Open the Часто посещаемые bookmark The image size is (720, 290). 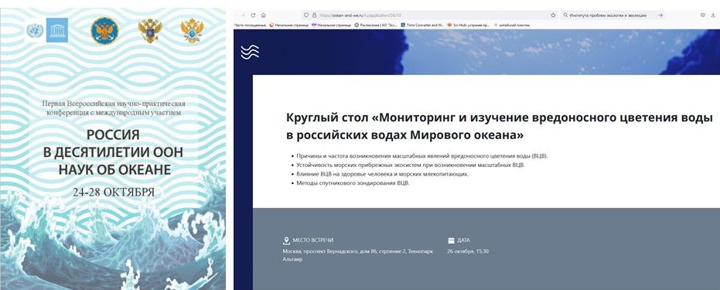[x=251, y=25]
